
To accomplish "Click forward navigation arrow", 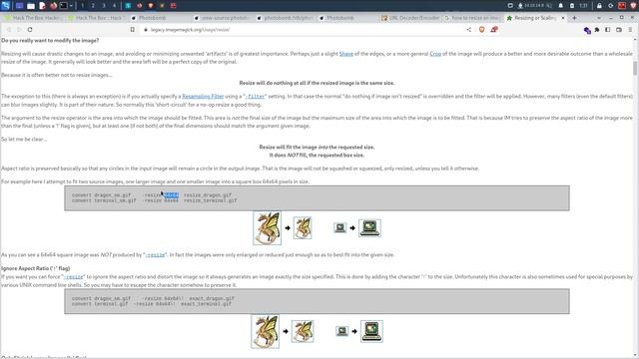I will click(19, 29).
